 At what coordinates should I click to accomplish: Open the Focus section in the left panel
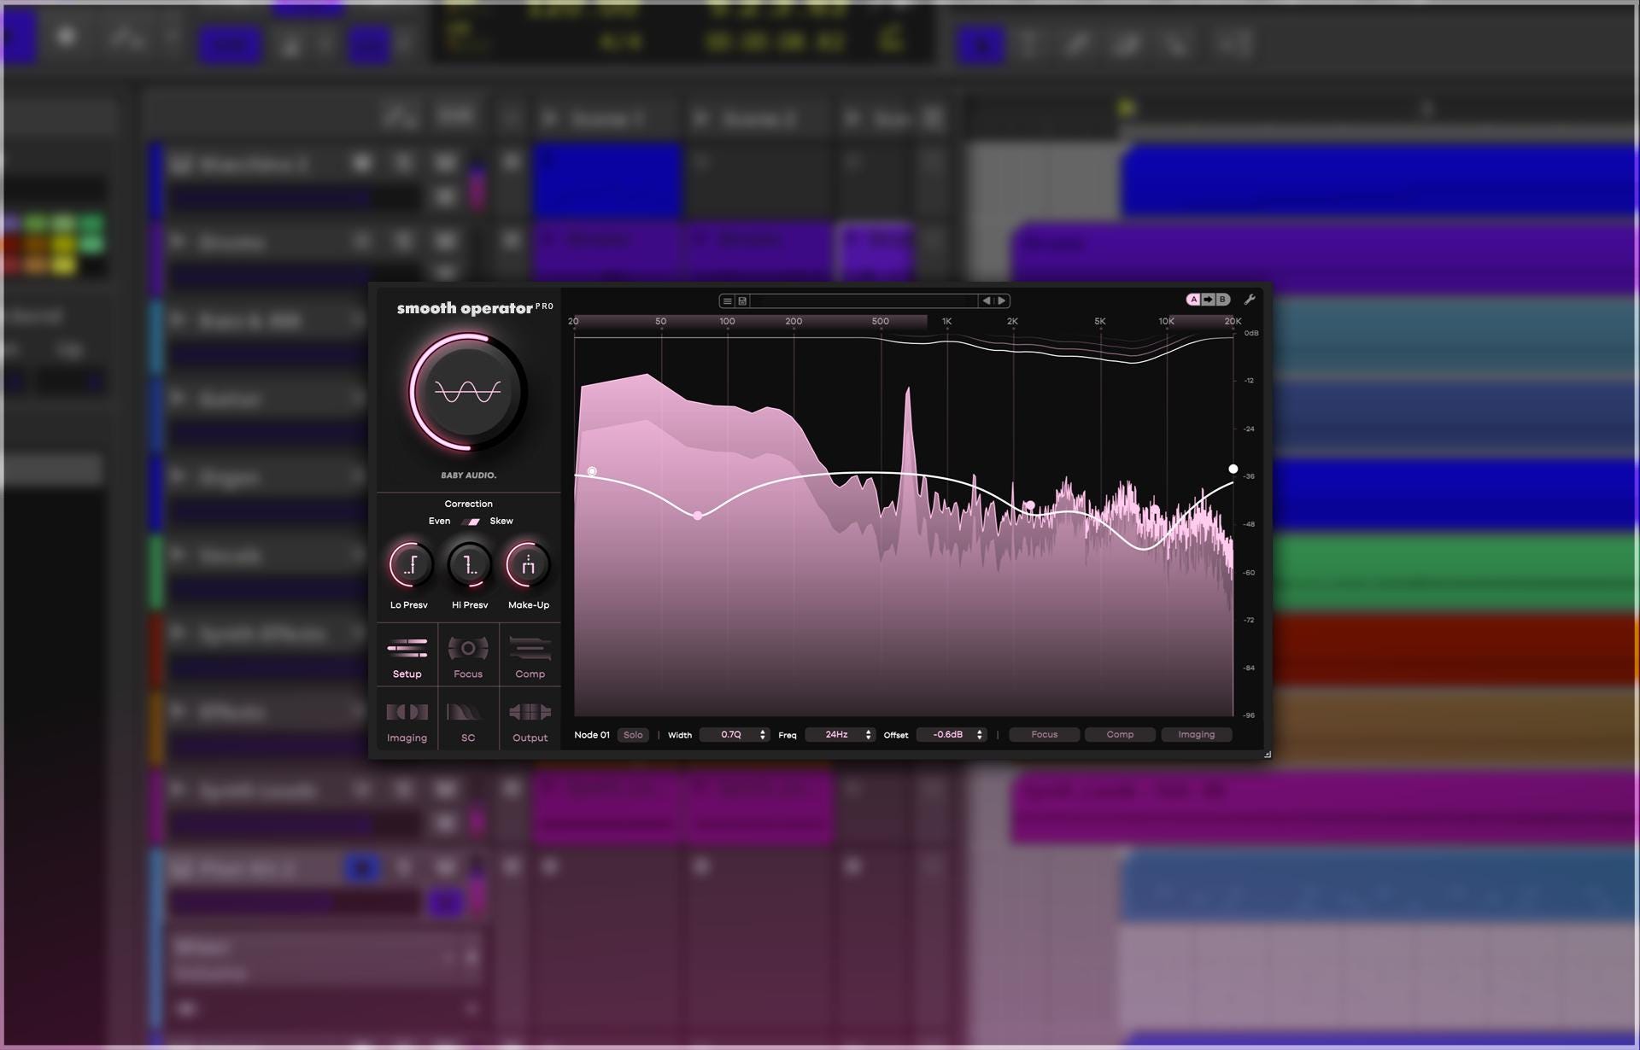[468, 657]
